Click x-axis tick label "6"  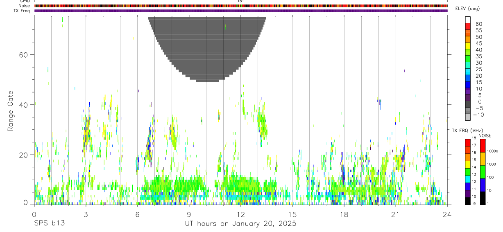coord(137,215)
